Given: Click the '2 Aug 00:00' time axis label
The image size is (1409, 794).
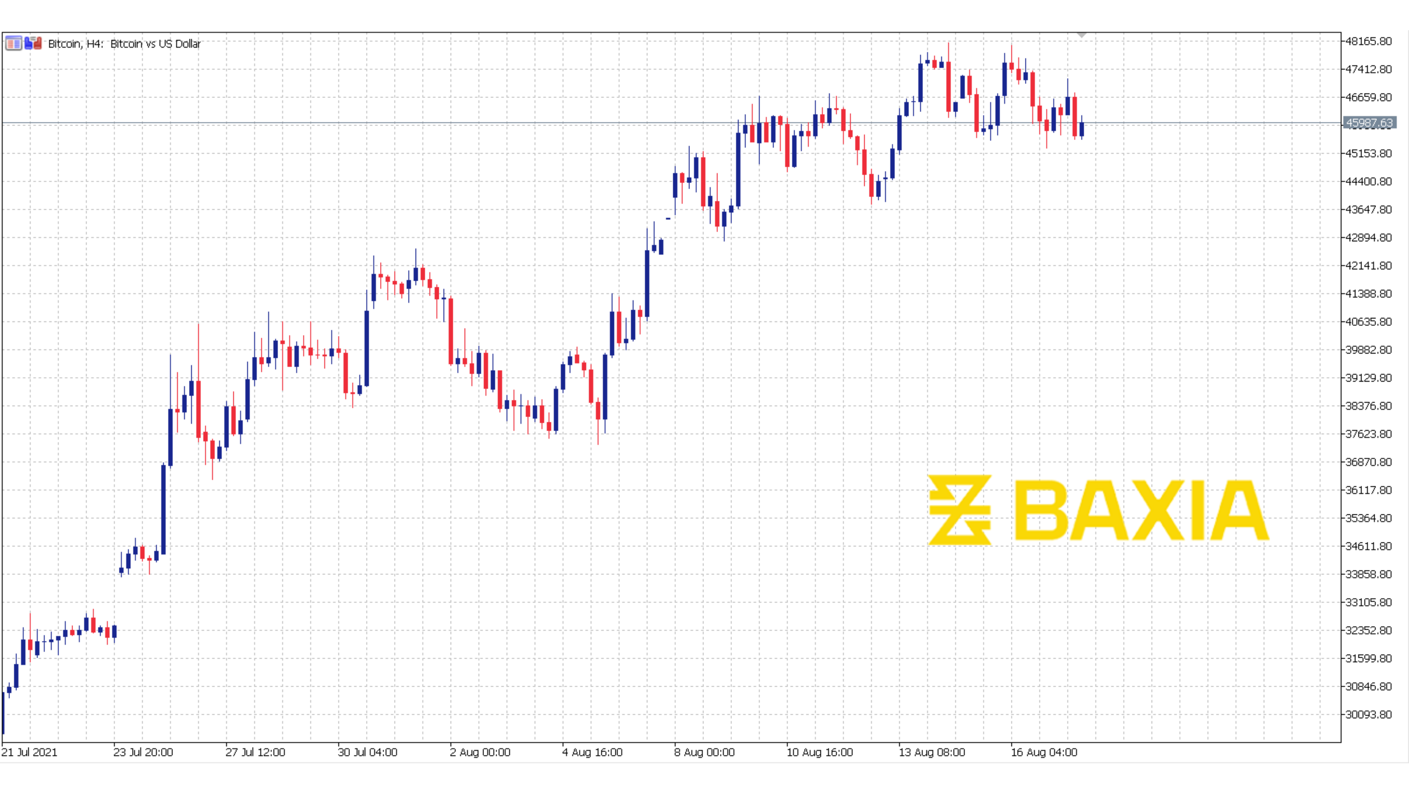Looking at the screenshot, I should coord(480,752).
